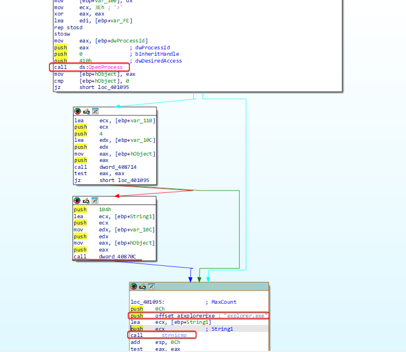Click the 'rep stosd' instruction
This screenshot has height=352, width=406.
click(x=68, y=28)
